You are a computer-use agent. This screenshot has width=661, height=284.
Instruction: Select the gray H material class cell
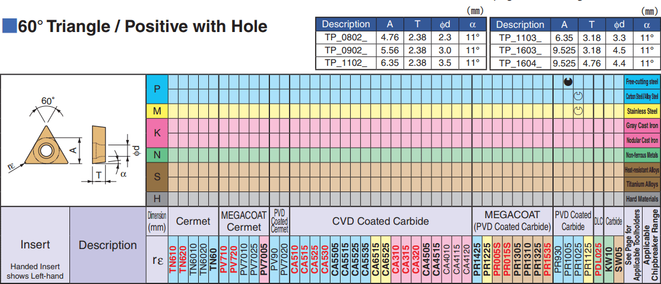pos(157,199)
